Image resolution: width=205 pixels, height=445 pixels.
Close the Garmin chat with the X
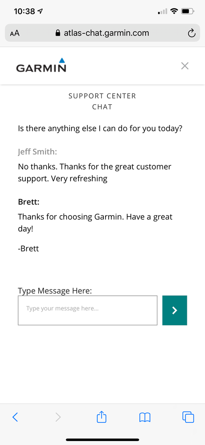185,66
